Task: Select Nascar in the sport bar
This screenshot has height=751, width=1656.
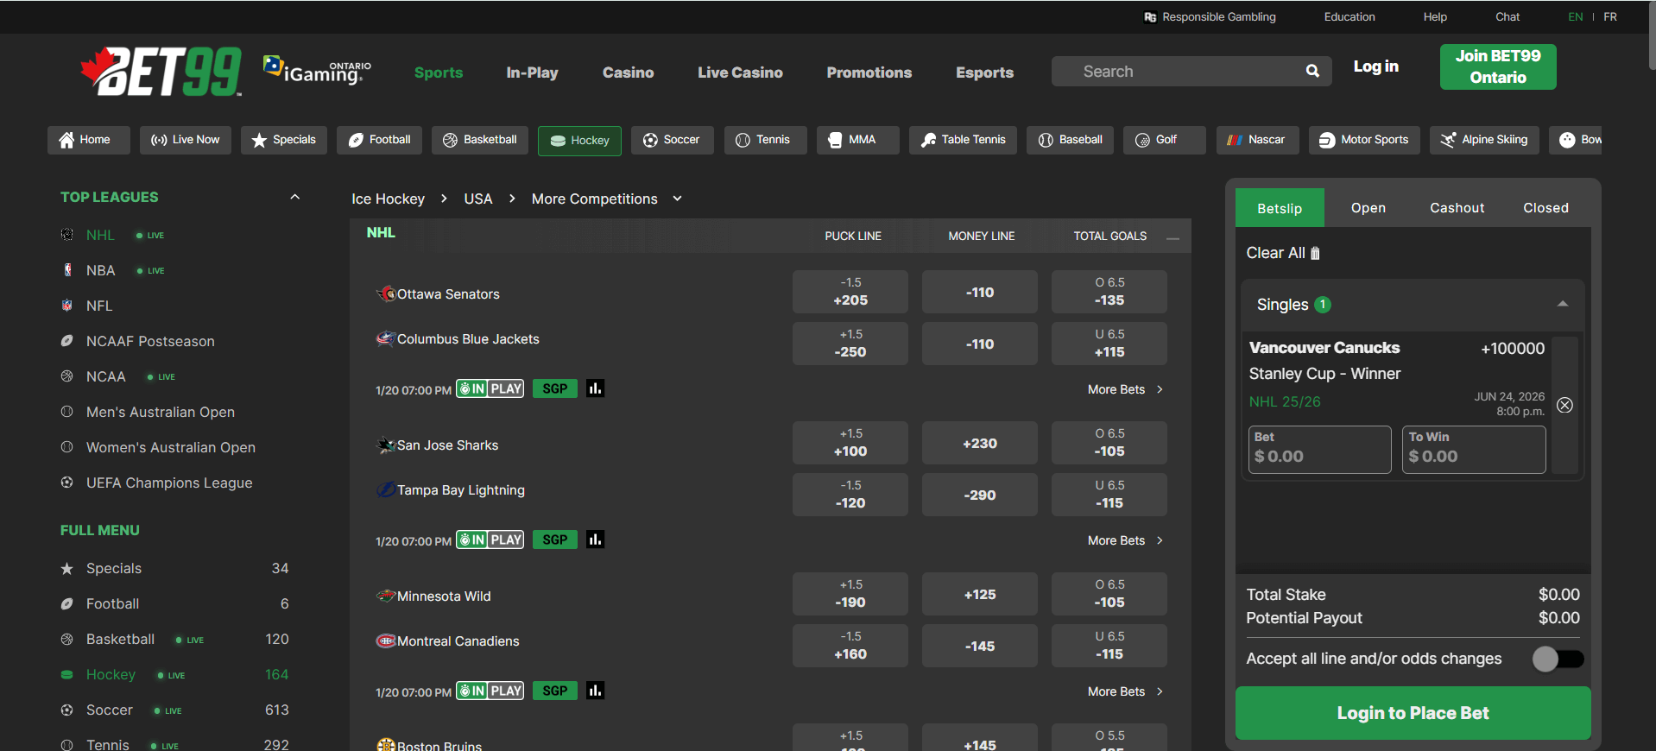Action: (x=1257, y=140)
